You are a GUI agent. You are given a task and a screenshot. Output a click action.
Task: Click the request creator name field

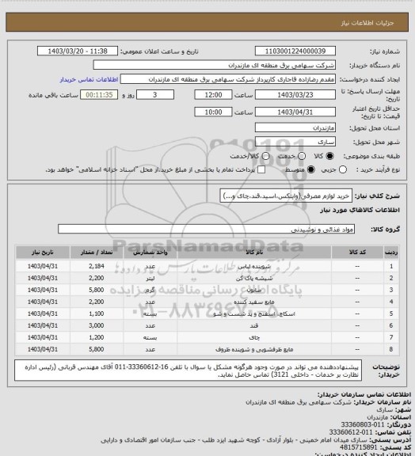pyautogui.click(x=228, y=79)
